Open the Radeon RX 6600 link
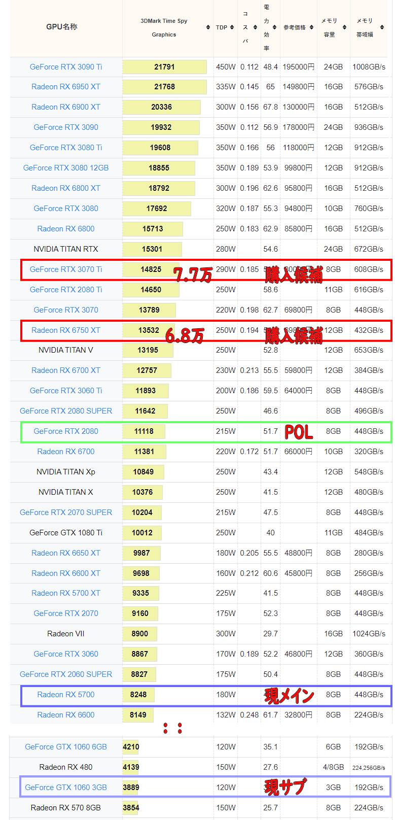 (x=66, y=715)
